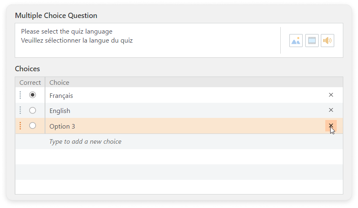Click the add picture icon
Viewport: 358px width, 208px height.
coord(296,41)
